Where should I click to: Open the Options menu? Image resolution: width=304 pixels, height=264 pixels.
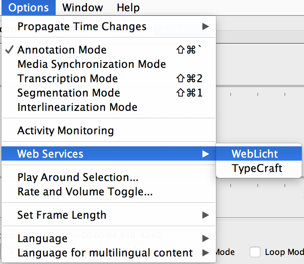(x=29, y=8)
